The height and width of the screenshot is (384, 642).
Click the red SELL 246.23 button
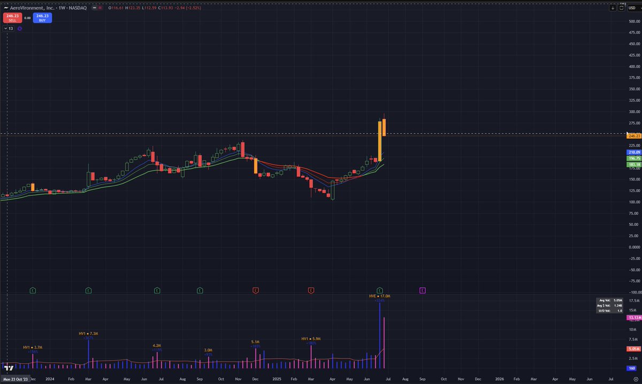pos(12,18)
